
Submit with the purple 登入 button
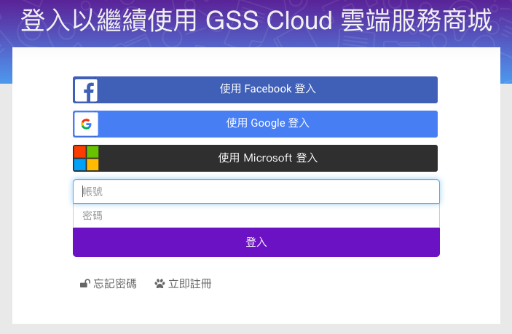(256, 242)
